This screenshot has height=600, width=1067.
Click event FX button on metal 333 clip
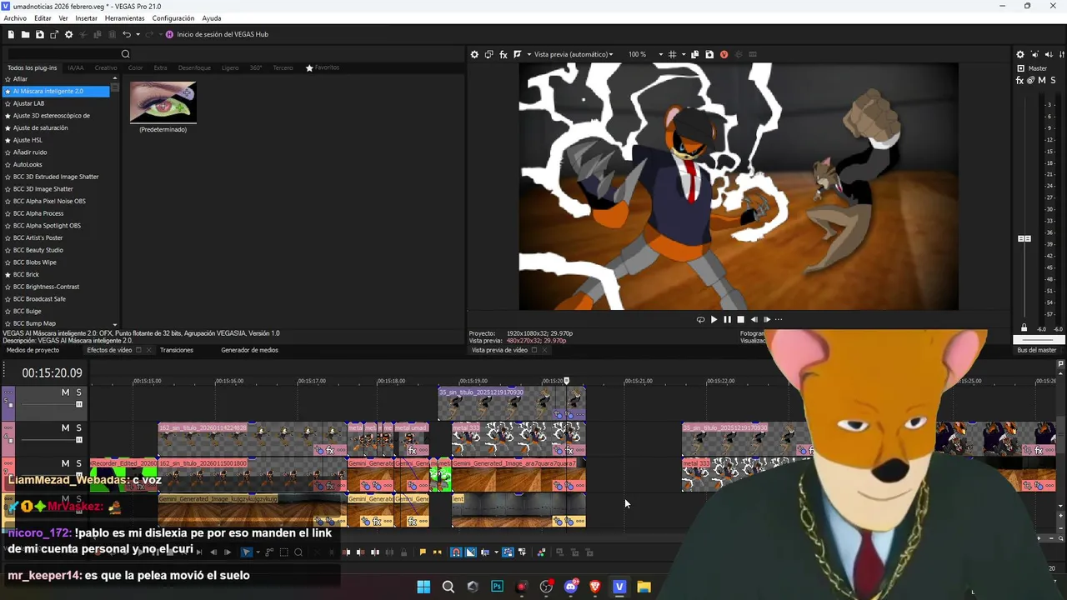569,451
